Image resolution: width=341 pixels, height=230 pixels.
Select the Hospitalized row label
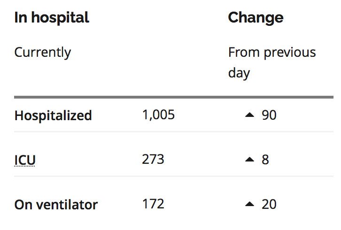point(53,115)
